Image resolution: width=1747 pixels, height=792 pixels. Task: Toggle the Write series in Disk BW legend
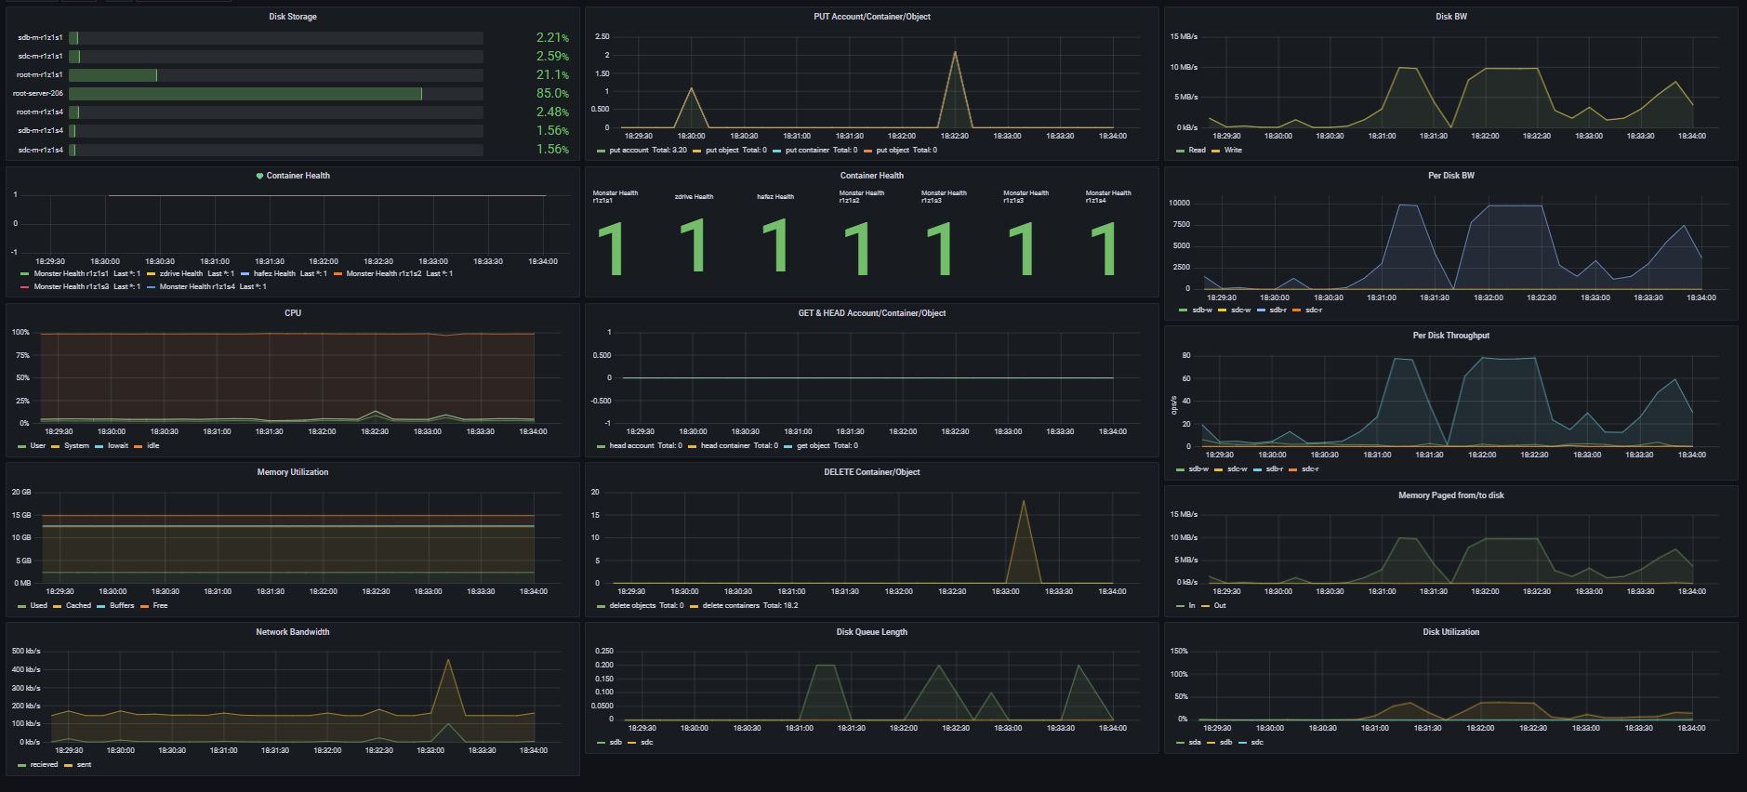[1232, 151]
